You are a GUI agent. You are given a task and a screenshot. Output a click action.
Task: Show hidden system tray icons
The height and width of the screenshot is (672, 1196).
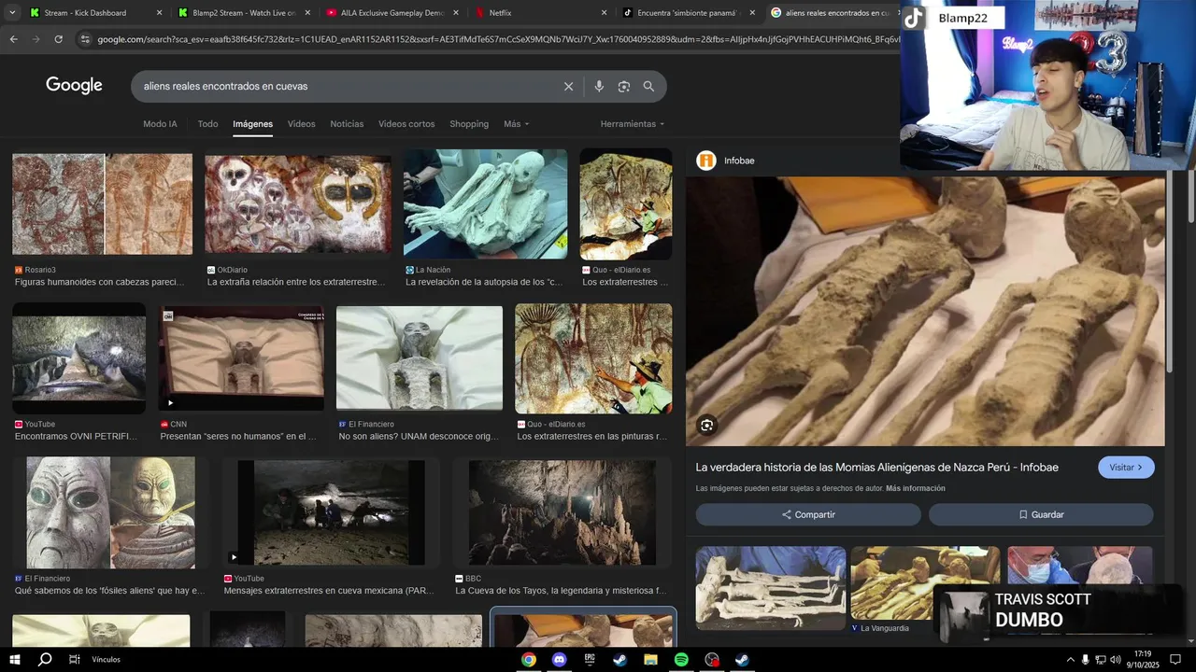point(1070,660)
